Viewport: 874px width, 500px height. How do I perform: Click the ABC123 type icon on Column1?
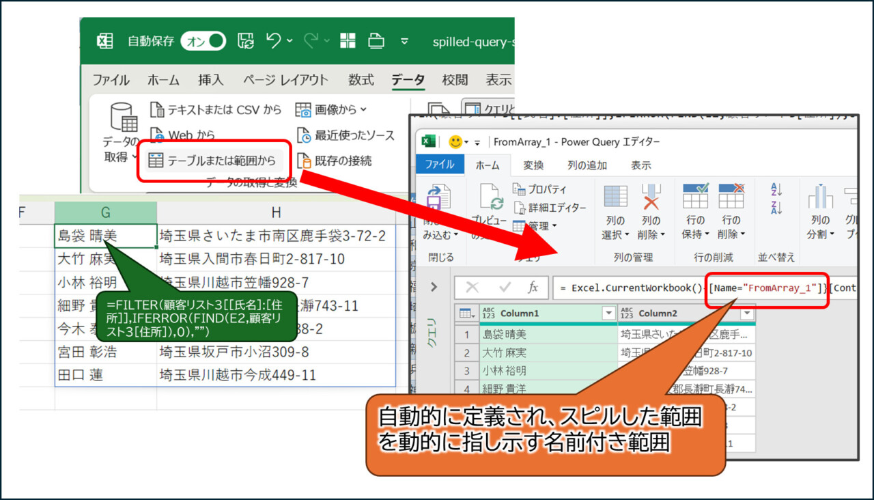pyautogui.click(x=488, y=314)
